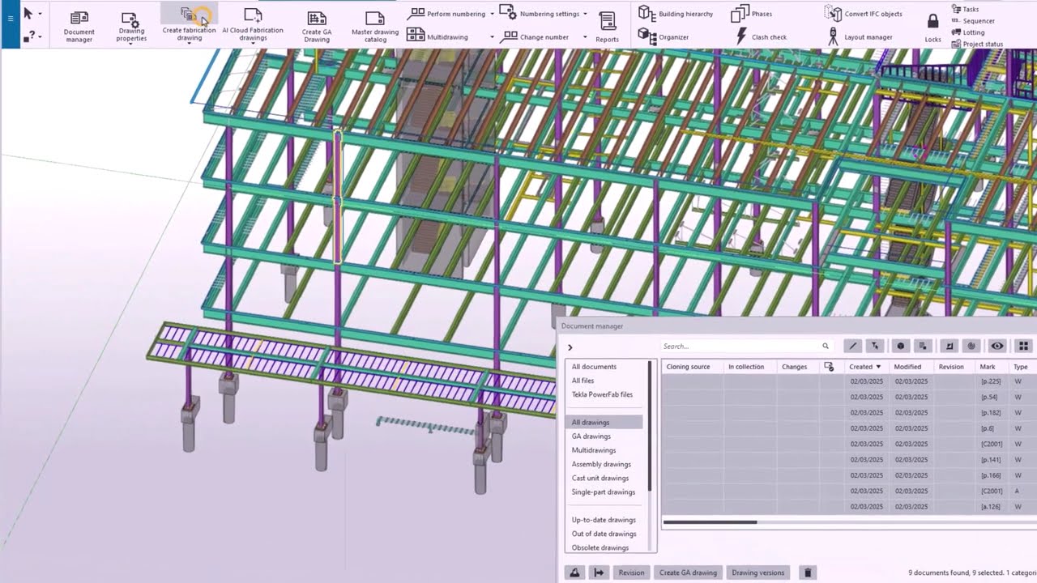Viewport: 1037px width, 583px height.
Task: Click the Document manager search field
Action: coord(740,346)
